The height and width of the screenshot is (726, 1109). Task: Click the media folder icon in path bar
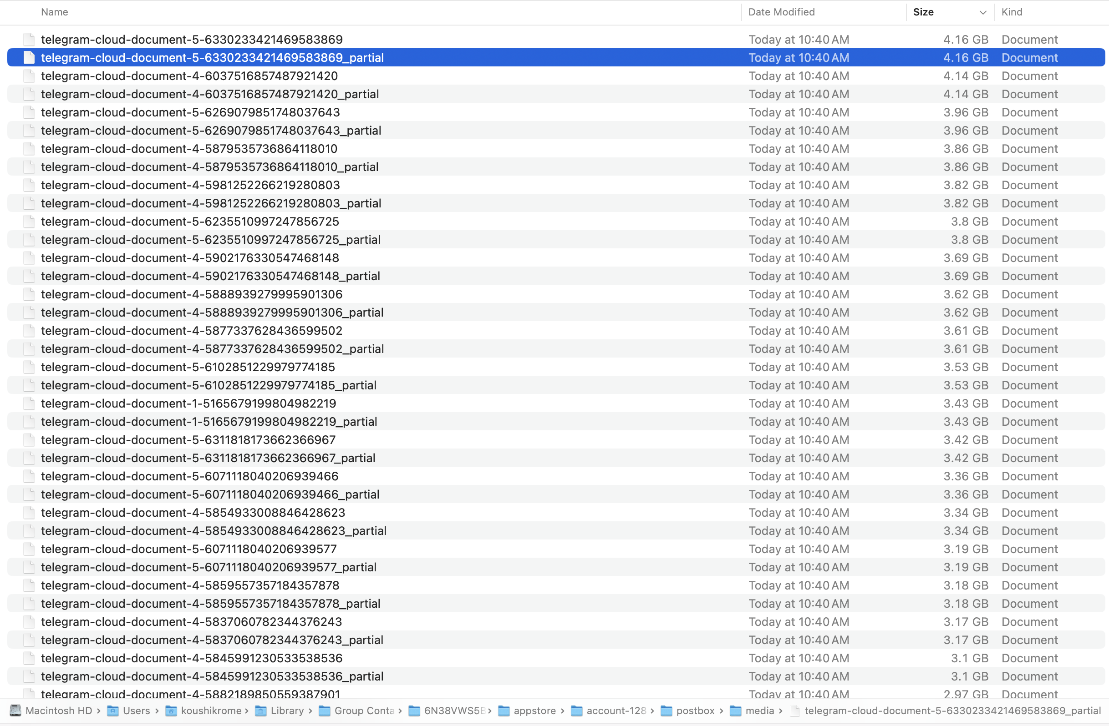(736, 711)
